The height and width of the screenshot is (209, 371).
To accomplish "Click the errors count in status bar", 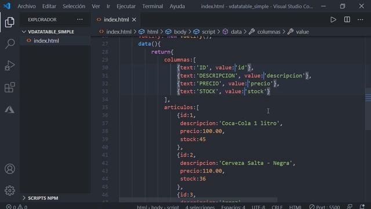I will click(x=11, y=207).
